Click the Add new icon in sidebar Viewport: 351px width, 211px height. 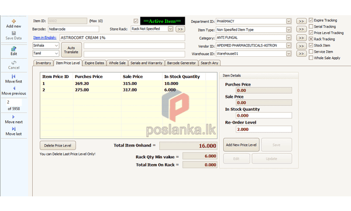[13, 21]
